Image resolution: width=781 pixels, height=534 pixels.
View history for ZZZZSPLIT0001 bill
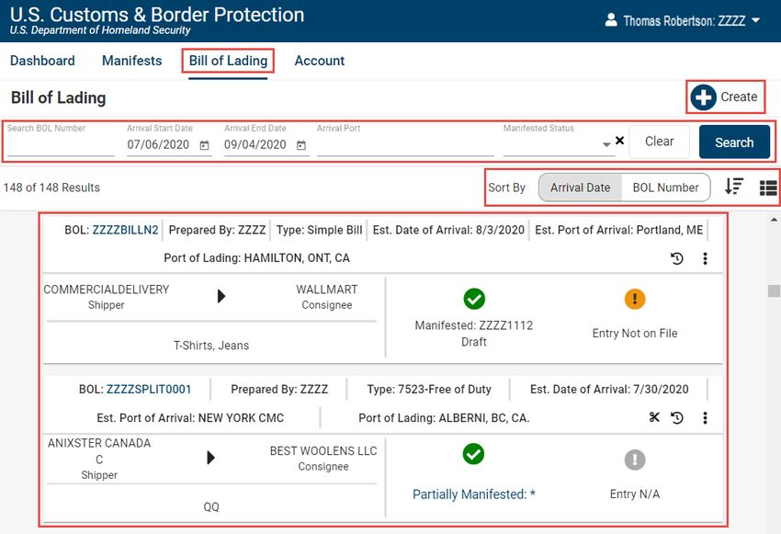click(677, 418)
